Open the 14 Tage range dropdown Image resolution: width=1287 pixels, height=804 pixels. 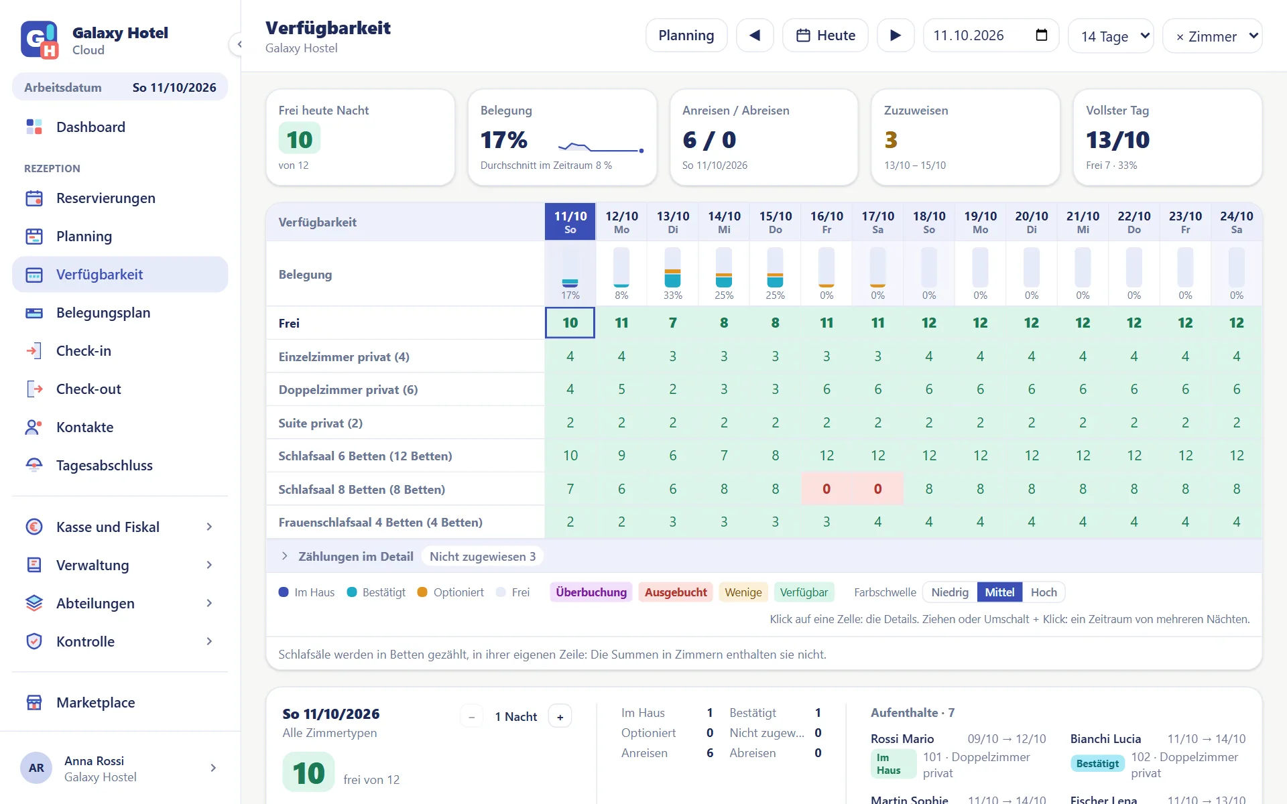(x=1111, y=36)
